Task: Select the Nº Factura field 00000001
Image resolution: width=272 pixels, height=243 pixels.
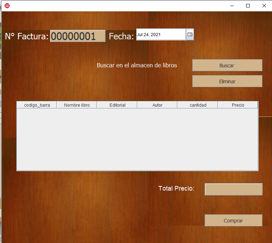Action: [78, 36]
